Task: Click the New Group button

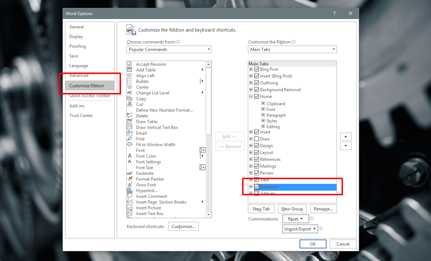Action: coord(292,209)
